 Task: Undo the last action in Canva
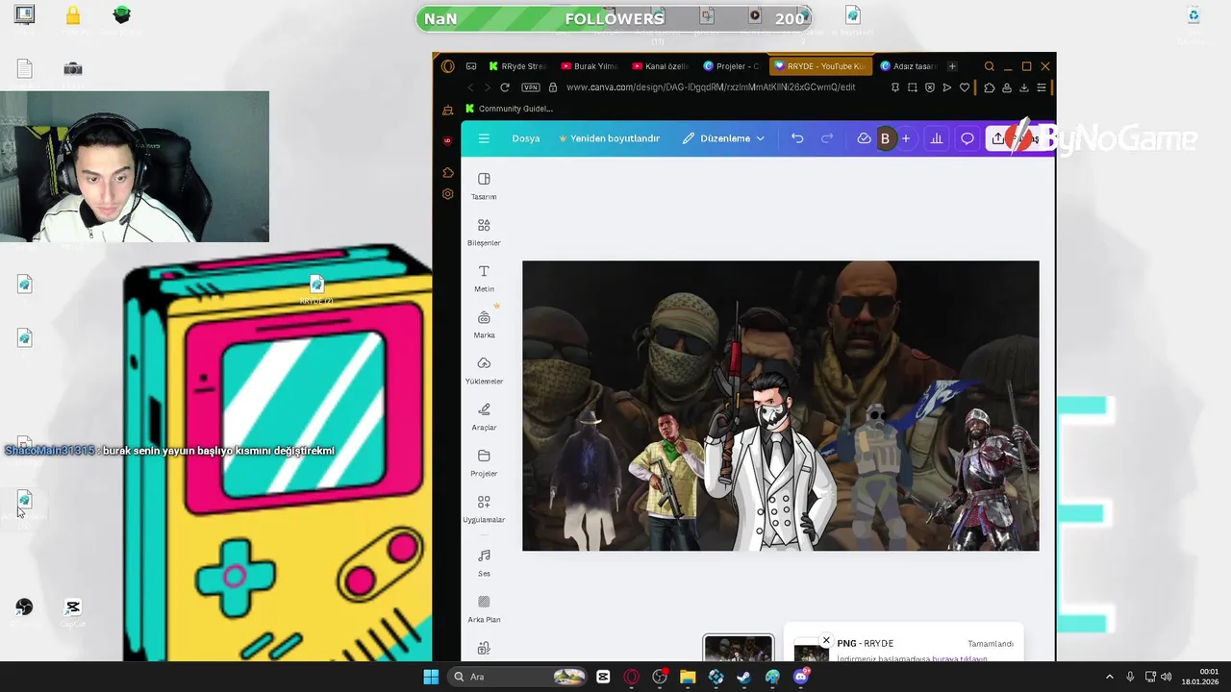click(x=797, y=138)
